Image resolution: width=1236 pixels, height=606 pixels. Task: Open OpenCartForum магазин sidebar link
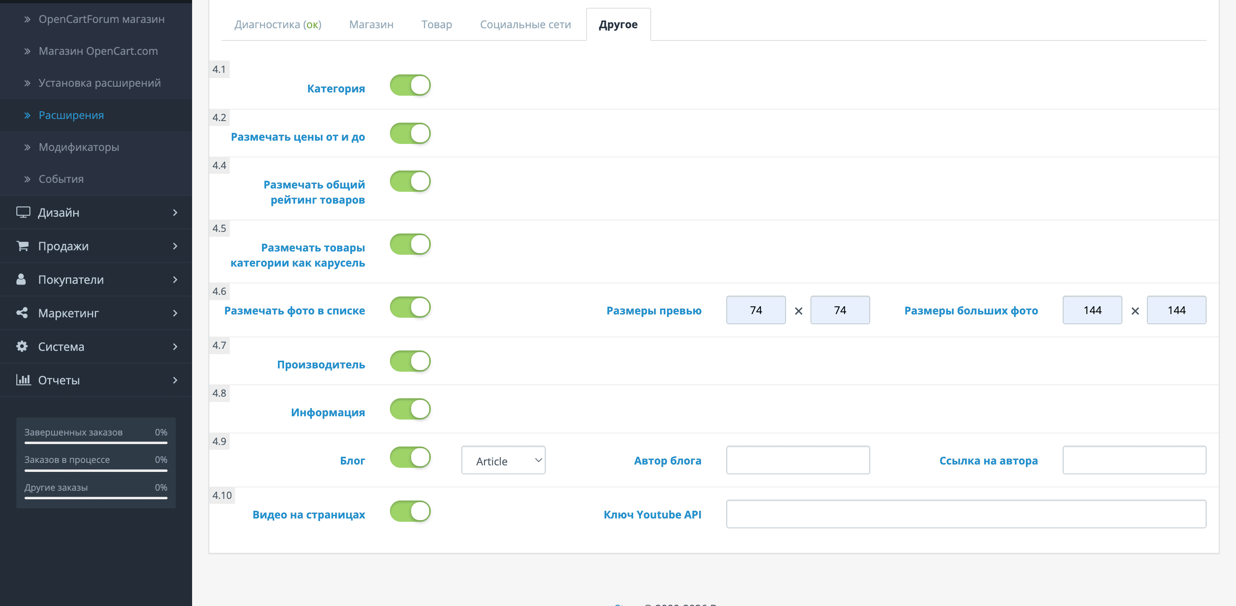point(102,19)
